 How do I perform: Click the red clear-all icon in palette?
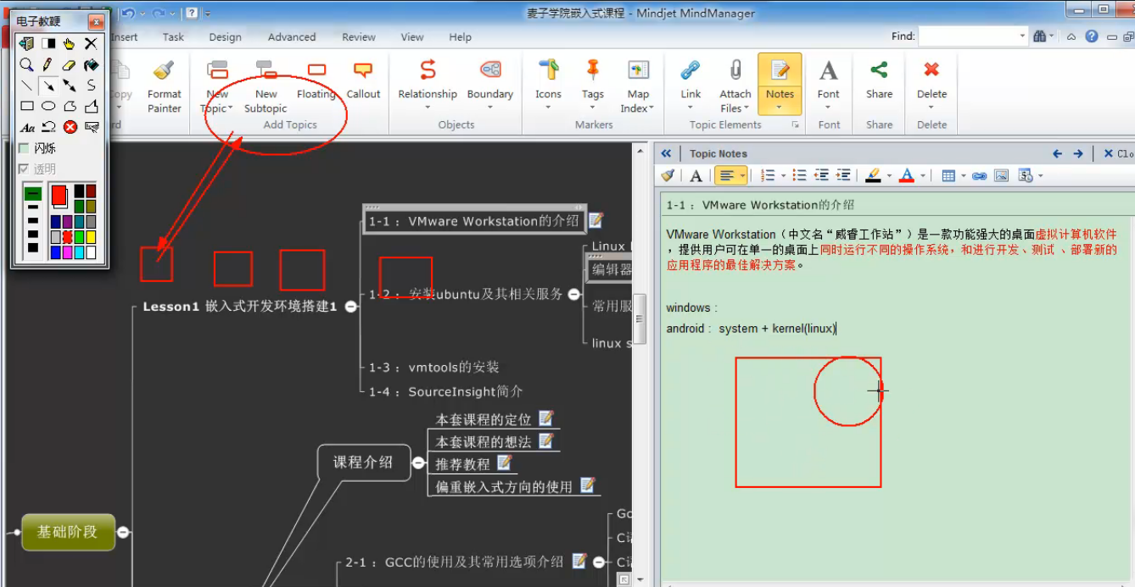coord(70,127)
